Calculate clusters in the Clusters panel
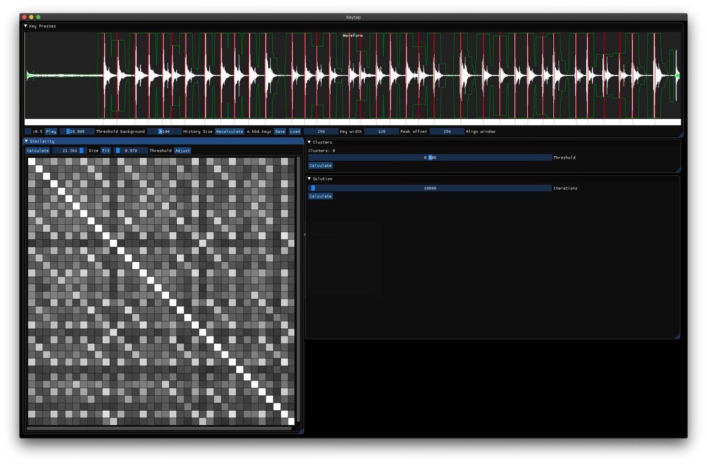The width and height of the screenshot is (707, 464). click(x=320, y=165)
